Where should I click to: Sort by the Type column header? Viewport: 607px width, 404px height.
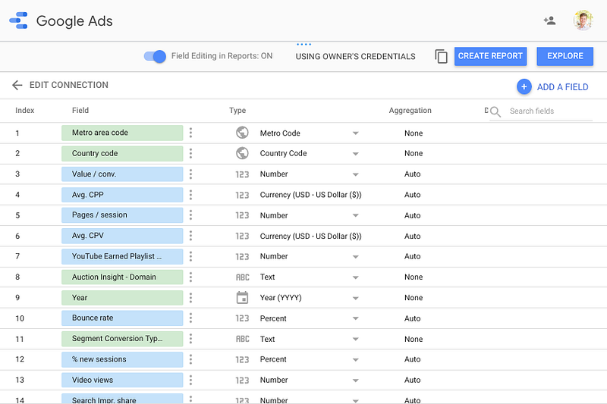(x=237, y=111)
